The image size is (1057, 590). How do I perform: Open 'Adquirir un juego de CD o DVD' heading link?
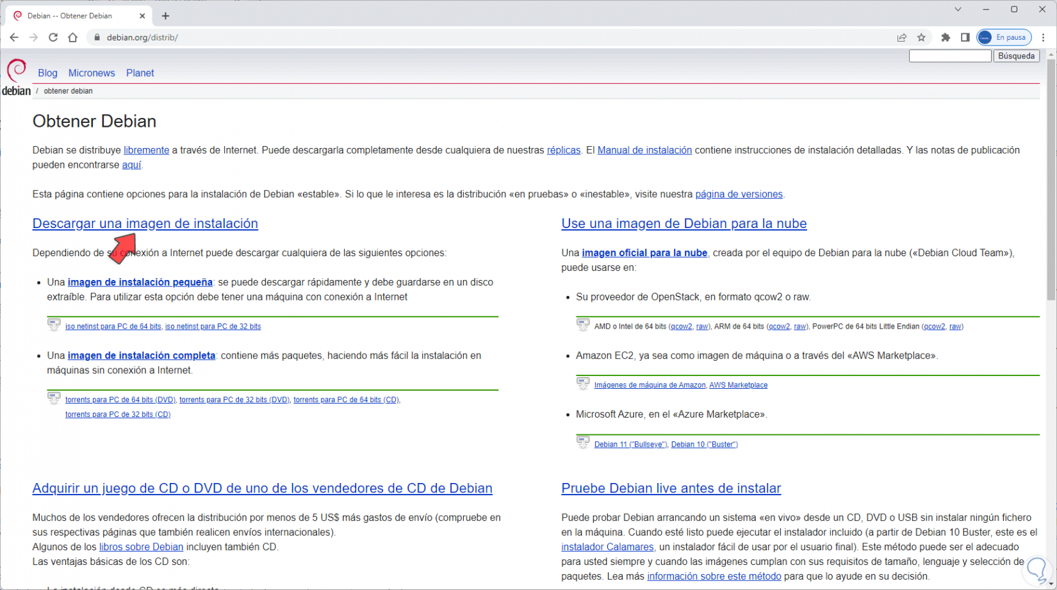click(263, 488)
